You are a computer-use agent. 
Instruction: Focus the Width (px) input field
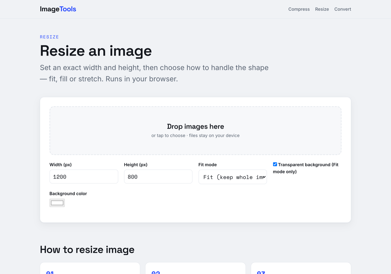pos(84,177)
